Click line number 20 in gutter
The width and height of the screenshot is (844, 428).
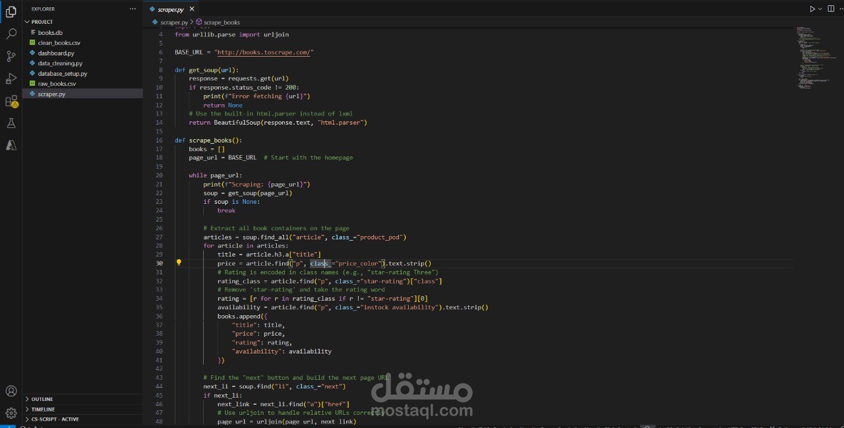(x=159, y=175)
